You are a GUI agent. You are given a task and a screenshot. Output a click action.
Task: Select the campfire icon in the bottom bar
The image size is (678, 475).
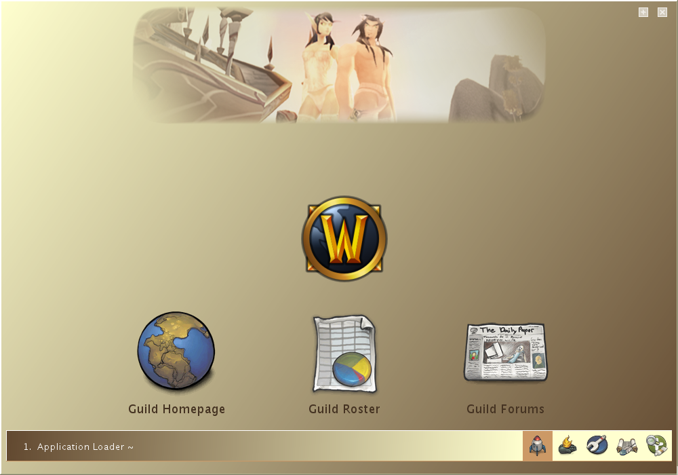pos(567,446)
